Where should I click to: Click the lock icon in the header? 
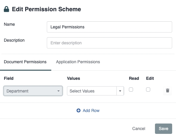tap(7, 9)
